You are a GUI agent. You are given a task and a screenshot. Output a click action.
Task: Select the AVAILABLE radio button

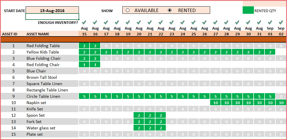(x=128, y=10)
